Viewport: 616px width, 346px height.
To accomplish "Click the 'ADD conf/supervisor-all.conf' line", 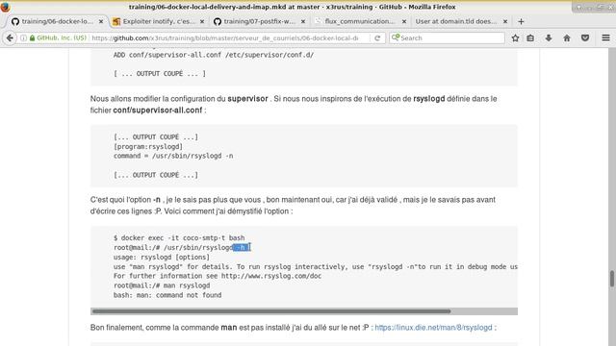I will pos(214,55).
